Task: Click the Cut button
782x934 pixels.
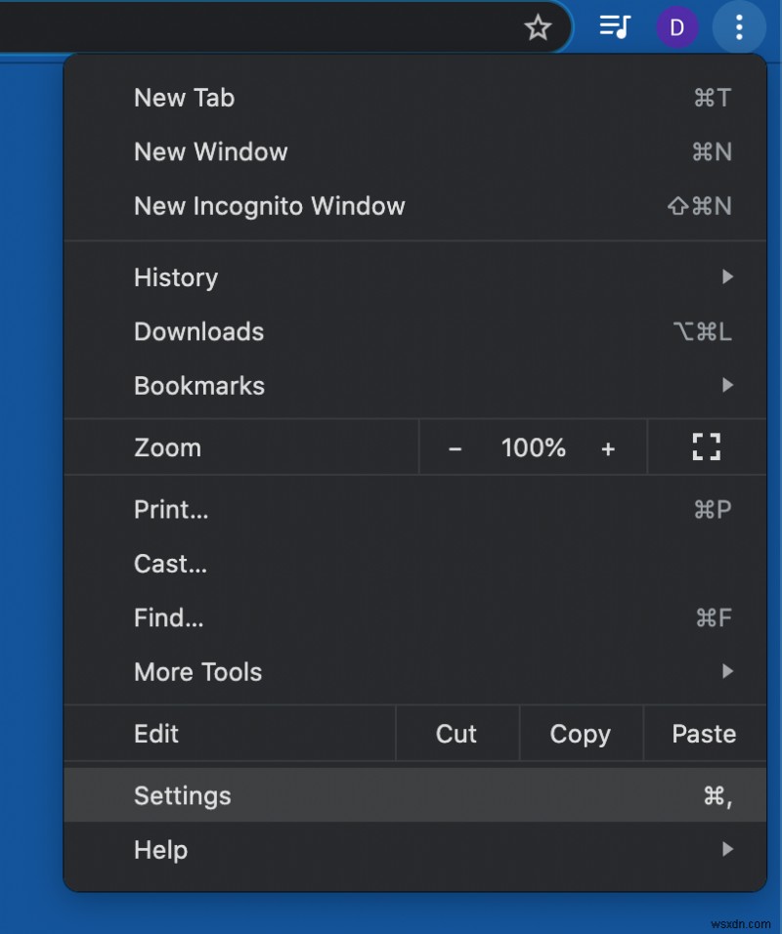Action: [456, 734]
